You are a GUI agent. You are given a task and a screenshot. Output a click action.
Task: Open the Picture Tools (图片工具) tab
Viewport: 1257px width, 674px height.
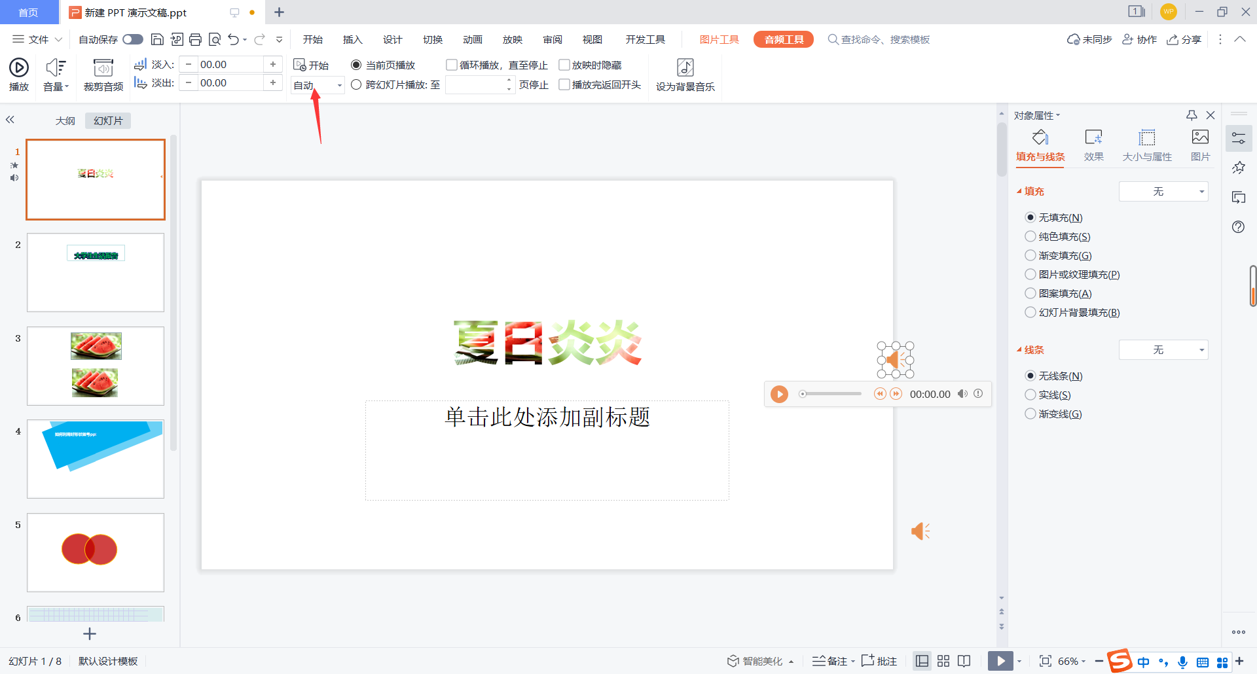[x=719, y=39]
